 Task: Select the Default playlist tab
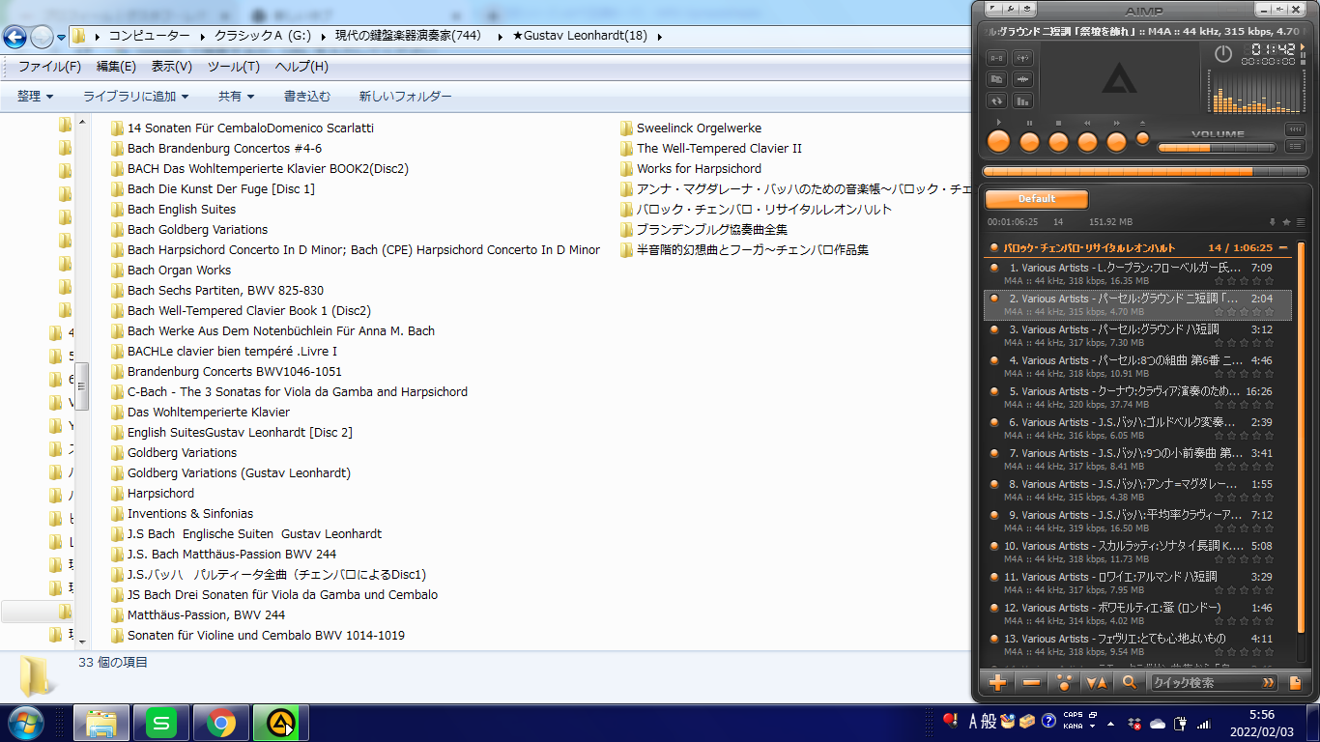[1036, 199]
